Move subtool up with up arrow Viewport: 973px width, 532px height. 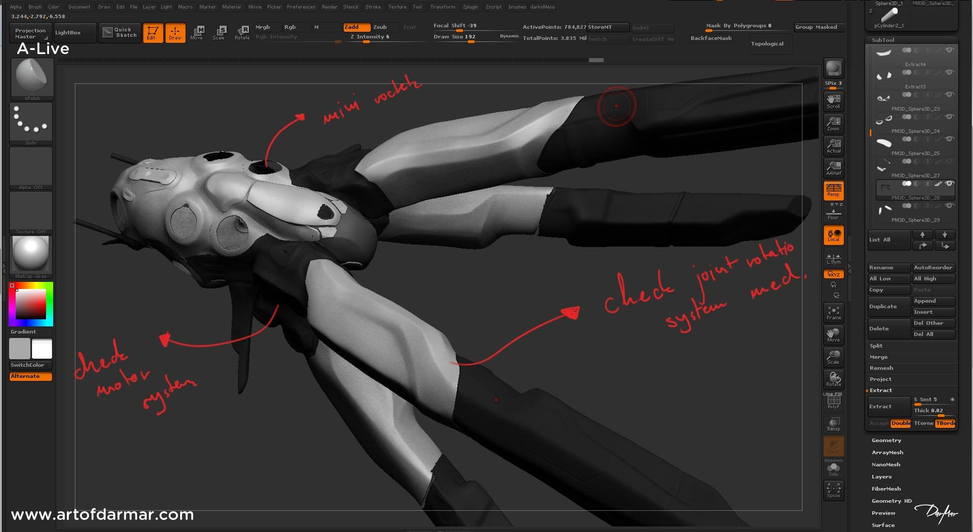[x=922, y=235]
